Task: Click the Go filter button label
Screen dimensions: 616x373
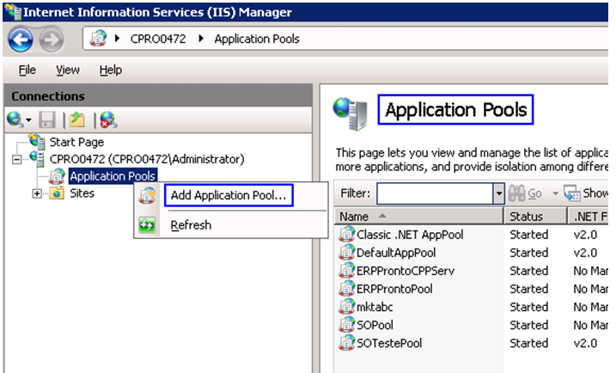Action: [534, 193]
